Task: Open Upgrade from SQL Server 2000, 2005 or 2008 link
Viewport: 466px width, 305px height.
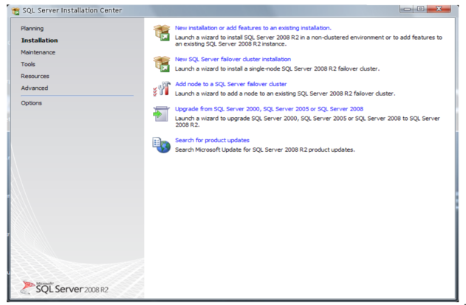Action: [269, 109]
